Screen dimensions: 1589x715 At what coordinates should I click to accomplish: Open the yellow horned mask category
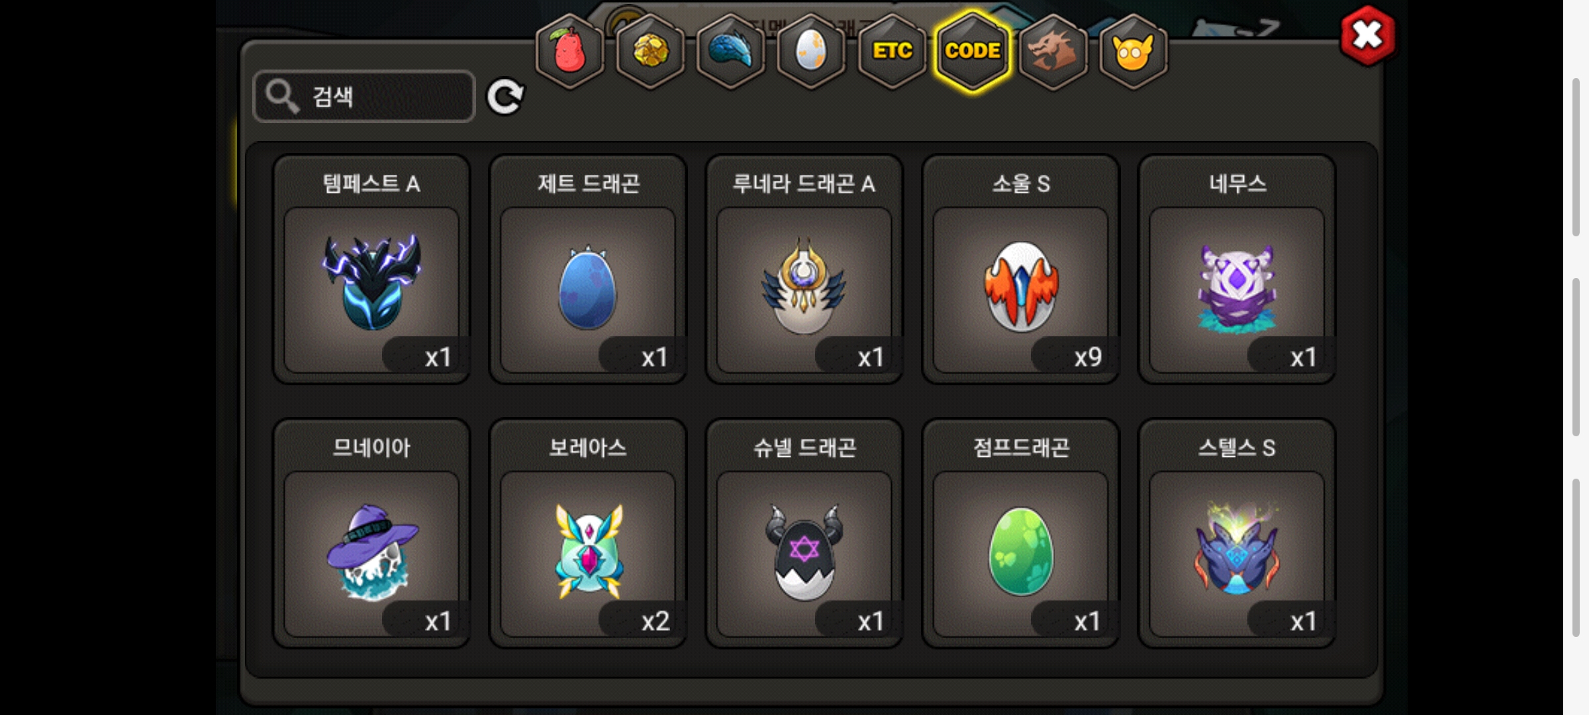pyautogui.click(x=1133, y=52)
